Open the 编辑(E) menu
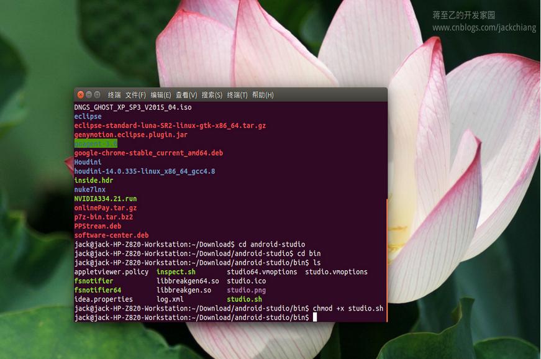The width and height of the screenshot is (541, 359). [161, 95]
